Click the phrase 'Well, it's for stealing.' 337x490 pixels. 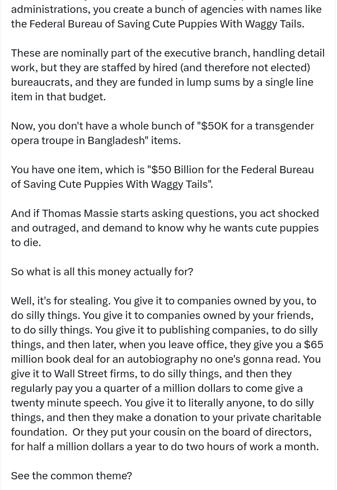coord(60,301)
